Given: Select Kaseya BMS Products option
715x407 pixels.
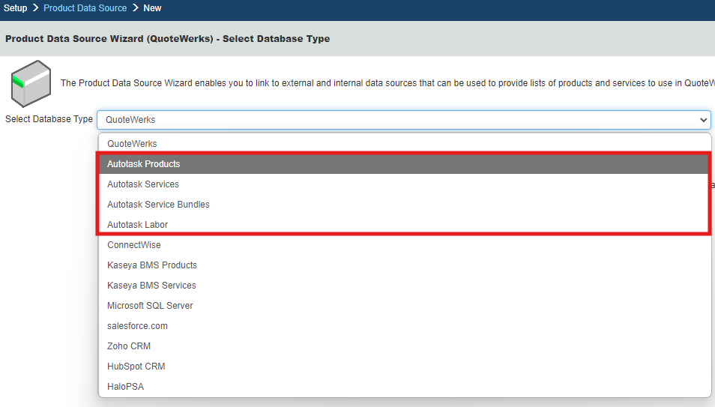Looking at the screenshot, I should pos(152,265).
